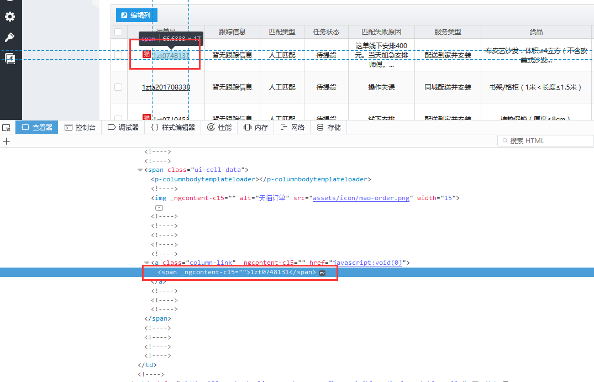Open waybill link 1zta201708338
The width and height of the screenshot is (594, 382).
(166, 87)
